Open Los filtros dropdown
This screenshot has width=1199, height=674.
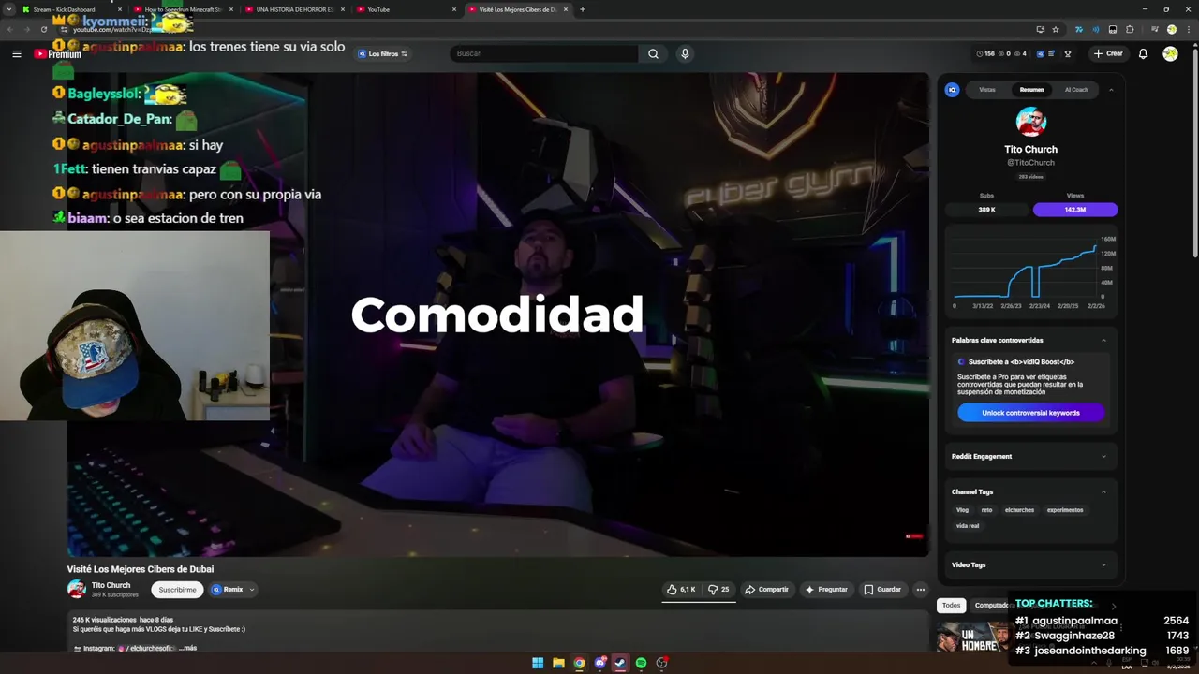coord(382,54)
